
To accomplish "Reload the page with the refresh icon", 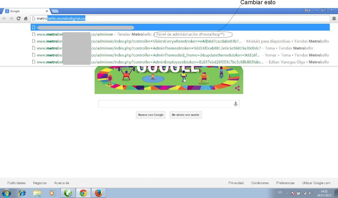I will pos(18,18).
